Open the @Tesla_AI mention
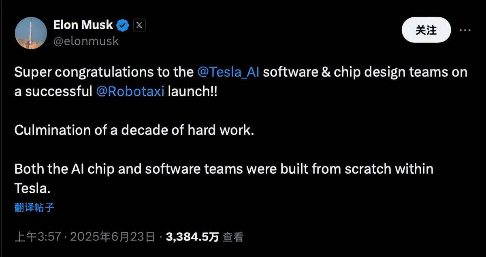The image size is (486, 257). pyautogui.click(x=228, y=72)
